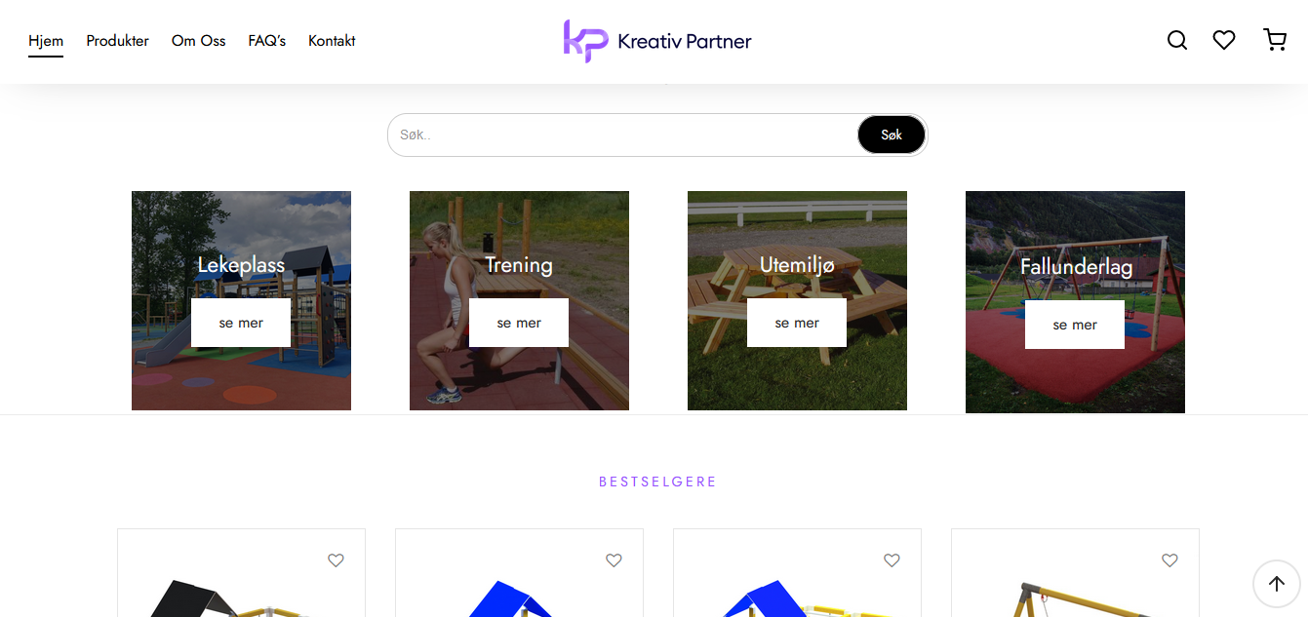Click 'se mer' under Fallunderlag
This screenshot has width=1308, height=617.
[x=1075, y=325]
